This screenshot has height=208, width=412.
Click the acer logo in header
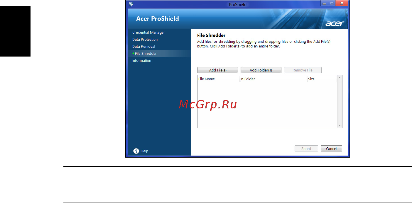click(x=335, y=23)
